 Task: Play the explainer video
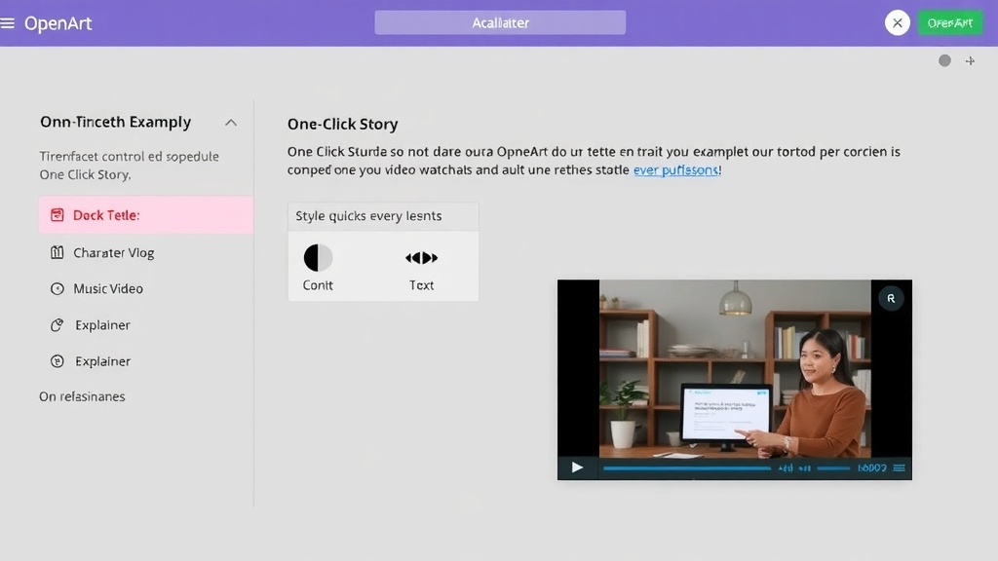(x=577, y=467)
